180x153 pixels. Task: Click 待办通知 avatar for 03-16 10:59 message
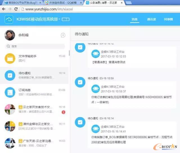(80, 82)
